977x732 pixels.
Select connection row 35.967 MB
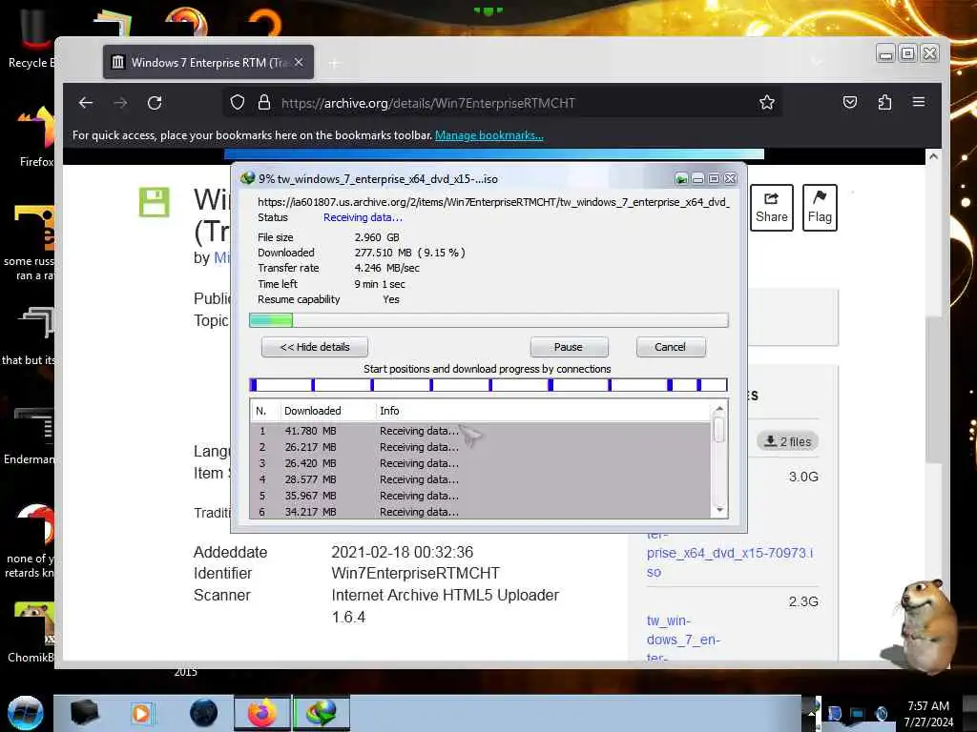point(480,496)
